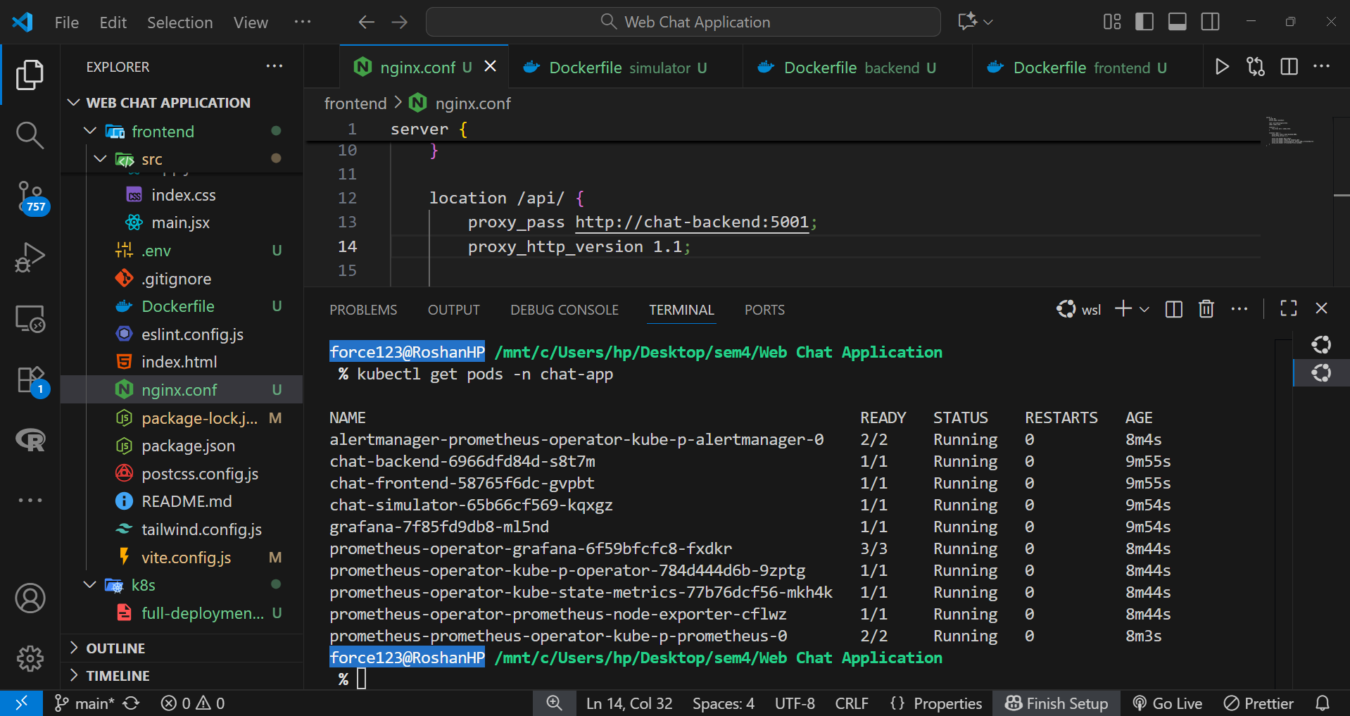Image resolution: width=1350 pixels, height=716 pixels.
Task: Open the Selection menu
Action: pyautogui.click(x=179, y=23)
